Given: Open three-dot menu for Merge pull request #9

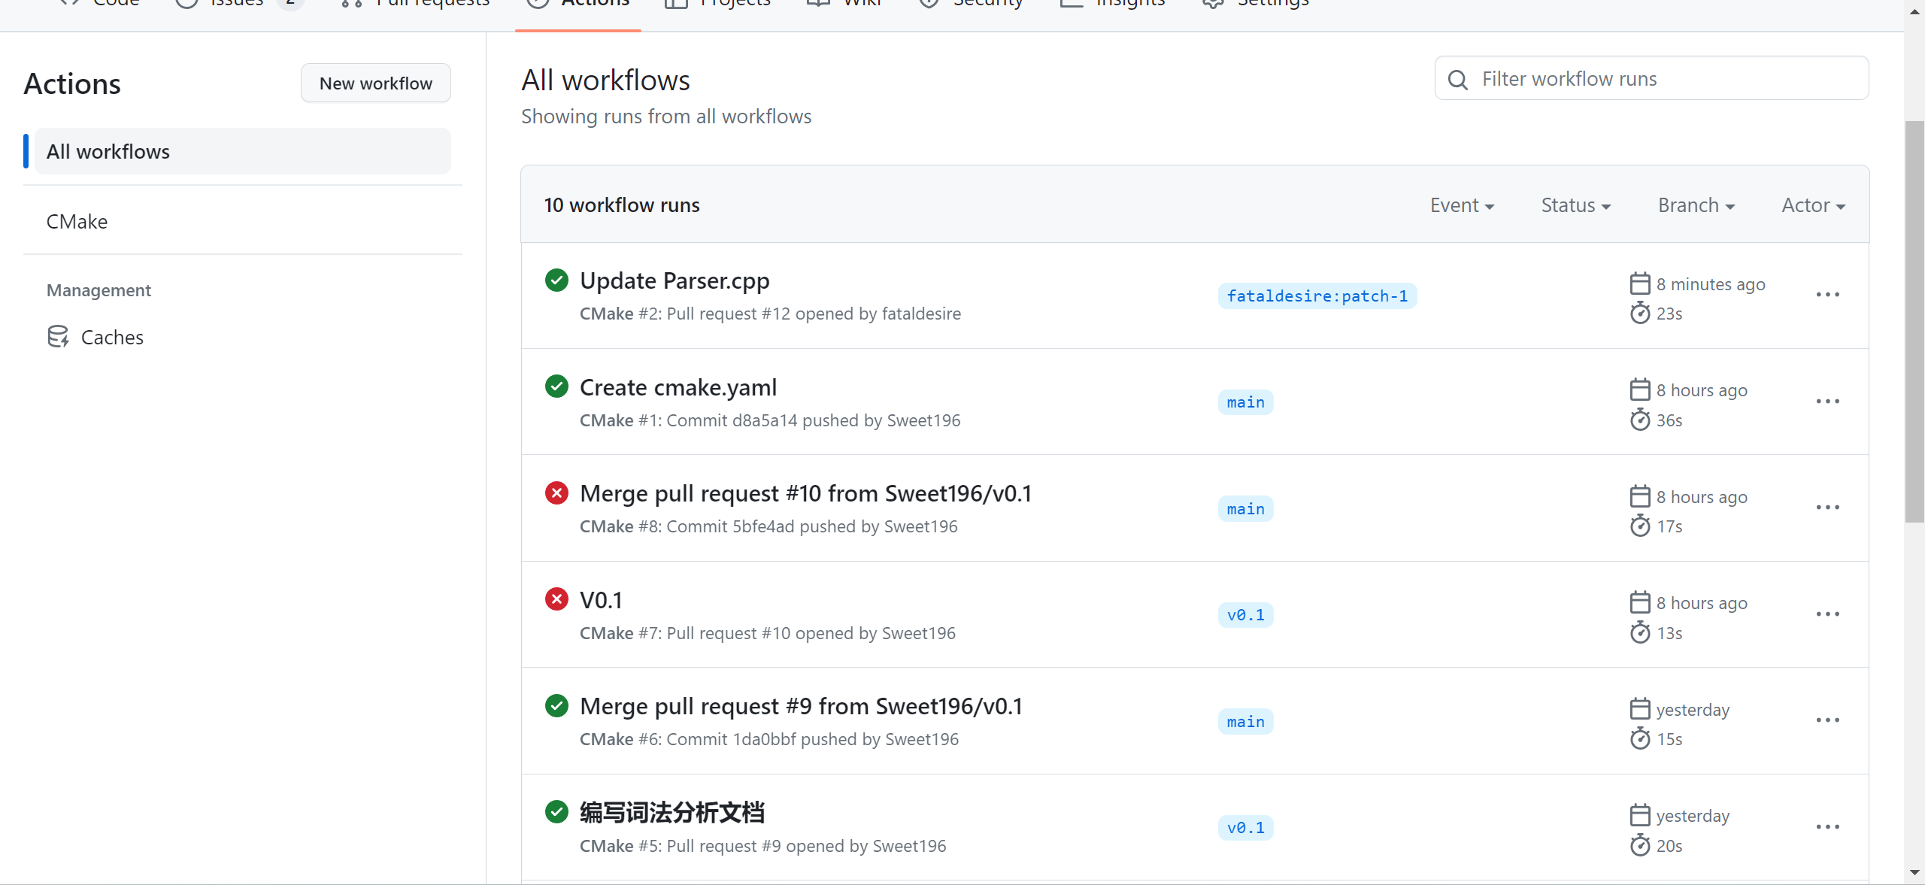Looking at the screenshot, I should 1827,720.
